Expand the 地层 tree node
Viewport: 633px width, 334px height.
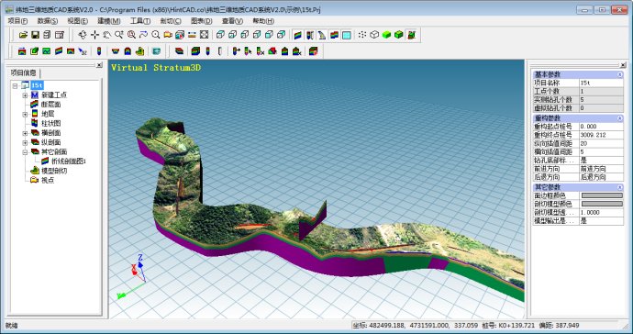click(x=25, y=115)
